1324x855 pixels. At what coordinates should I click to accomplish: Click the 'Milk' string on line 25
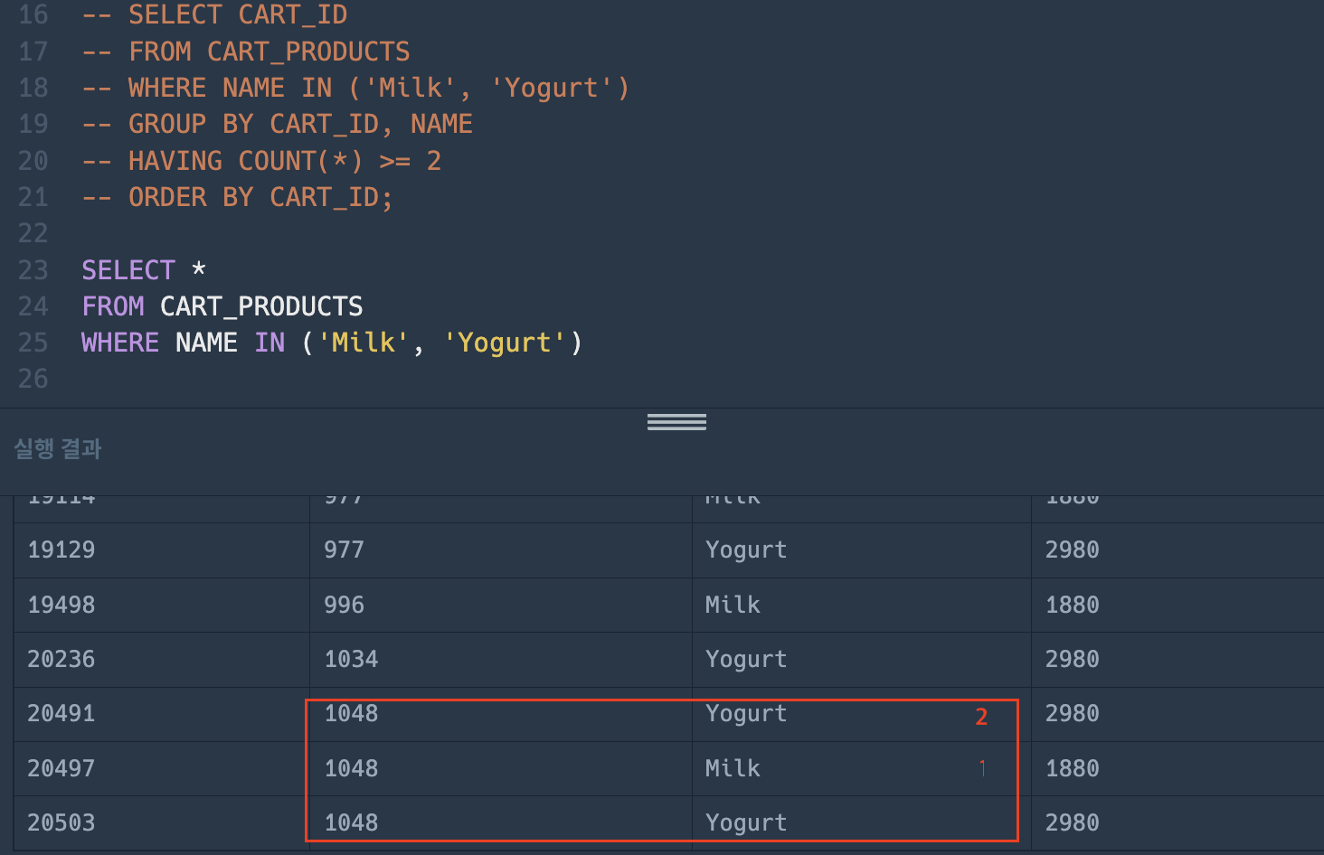(363, 343)
